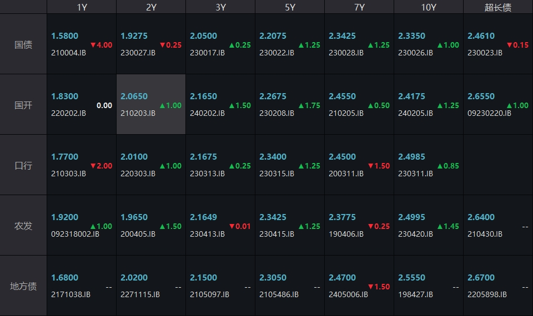This screenshot has height=316, width=533.
Task: Click the 超长债 column header
Action: point(498,7)
